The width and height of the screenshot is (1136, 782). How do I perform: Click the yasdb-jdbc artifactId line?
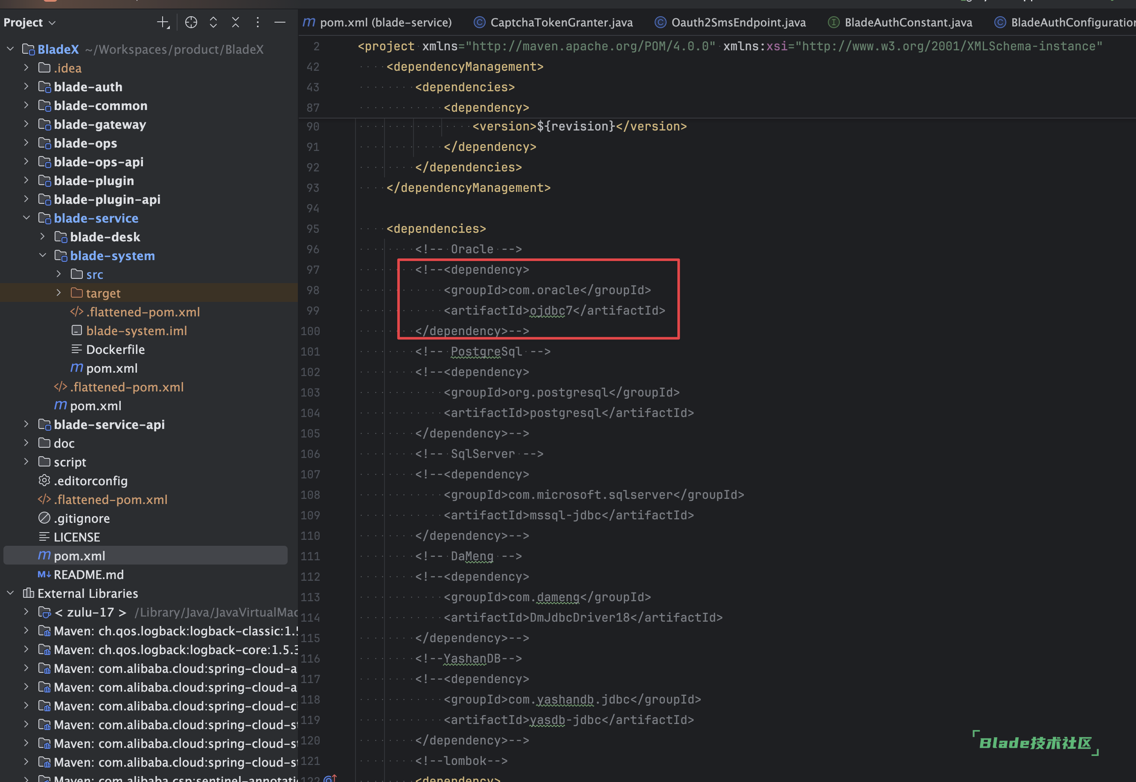pyautogui.click(x=569, y=720)
